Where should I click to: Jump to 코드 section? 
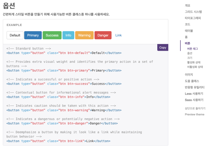click(187, 24)
